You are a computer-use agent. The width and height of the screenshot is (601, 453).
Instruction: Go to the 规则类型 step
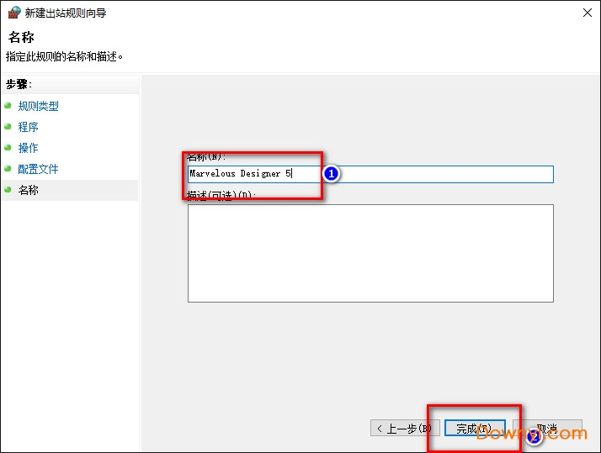(x=39, y=106)
